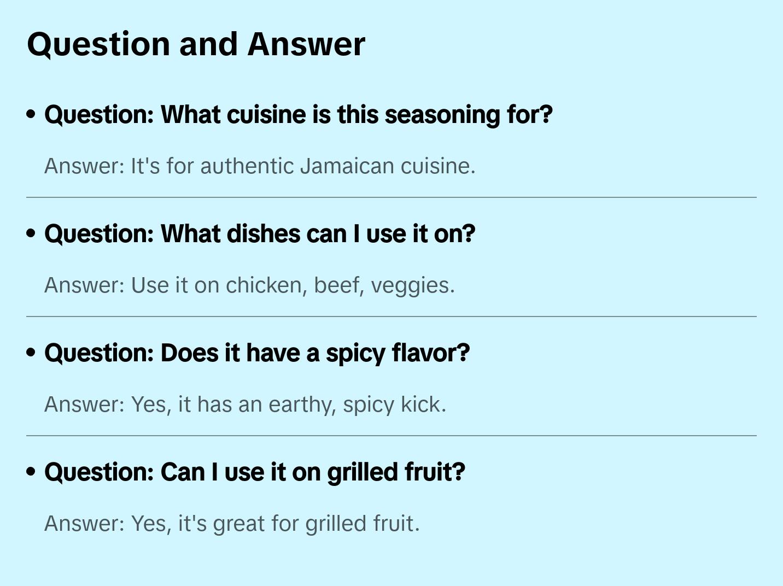The width and height of the screenshot is (783, 586).
Task: Click the divider line below the spicy kick answer
Action: tap(391, 436)
